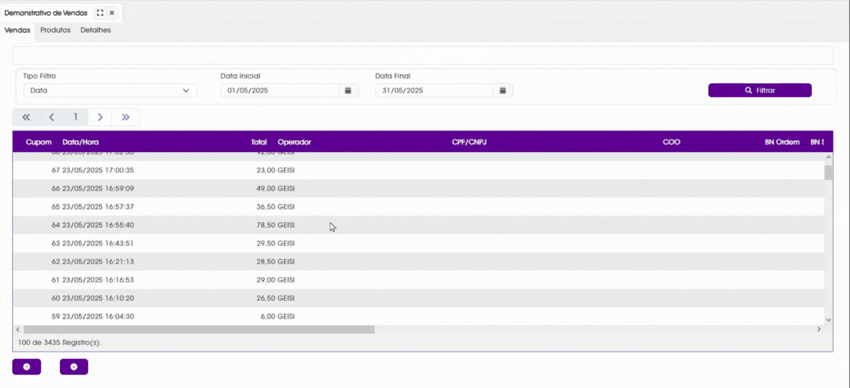Click the Filtrar button
This screenshot has width=850, height=388.
[x=760, y=90]
